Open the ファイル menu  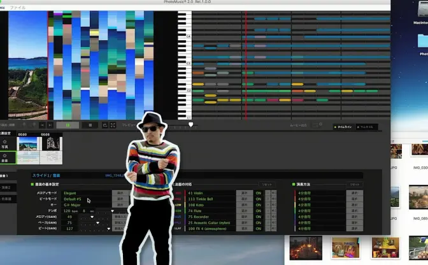pyautogui.click(x=18, y=7)
